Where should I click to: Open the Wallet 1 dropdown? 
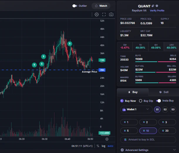click(x=136, y=109)
